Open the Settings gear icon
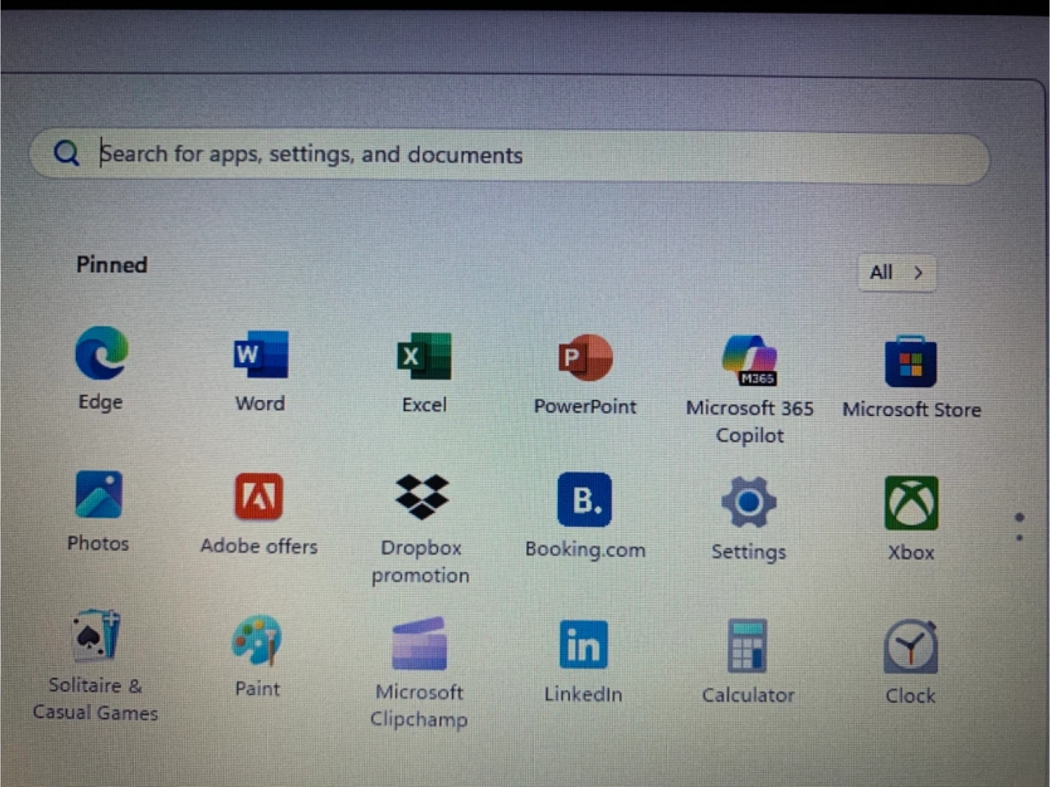This screenshot has width=1050, height=787. click(x=748, y=502)
